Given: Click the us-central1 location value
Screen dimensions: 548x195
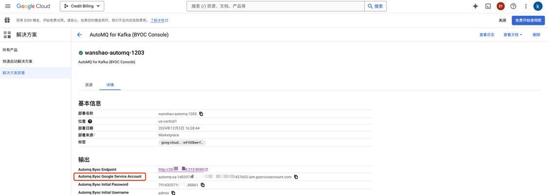Looking at the screenshot, I should (x=168, y=121).
